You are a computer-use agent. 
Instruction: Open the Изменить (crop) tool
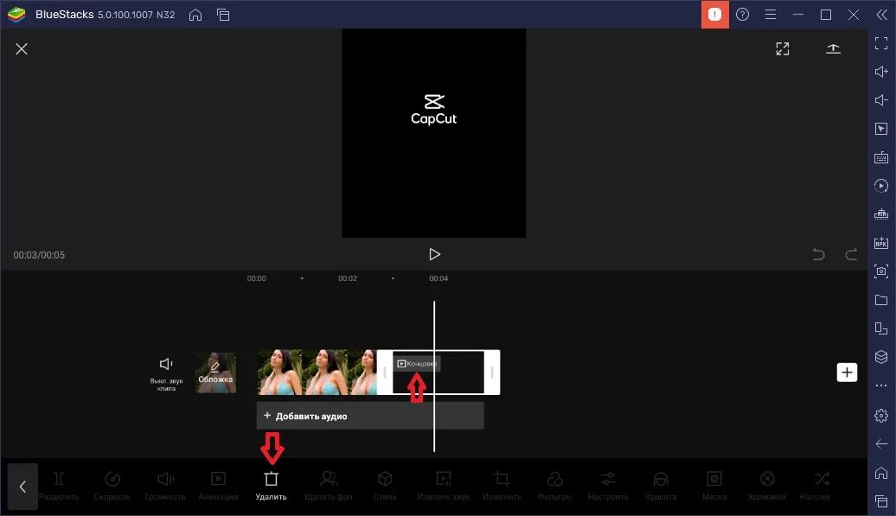(502, 486)
